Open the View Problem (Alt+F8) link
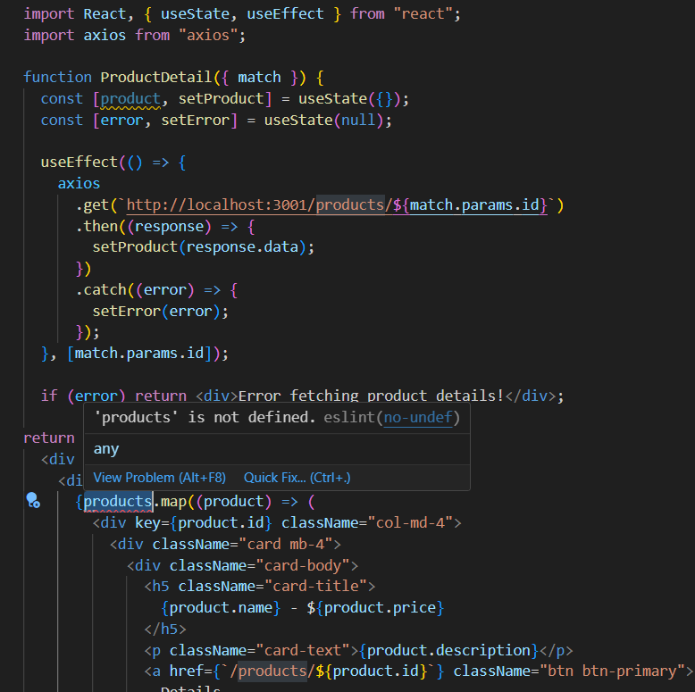Image resolution: width=695 pixels, height=692 pixels. coord(160,478)
